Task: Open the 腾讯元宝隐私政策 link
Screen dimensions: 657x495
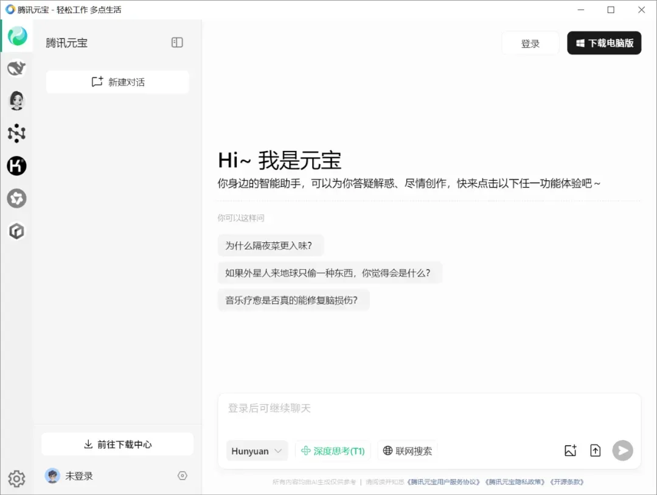Action: (515, 482)
